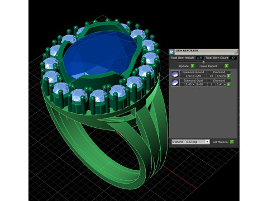
Task: Click green arrow in the Diamond Round row
Action: [229, 76]
